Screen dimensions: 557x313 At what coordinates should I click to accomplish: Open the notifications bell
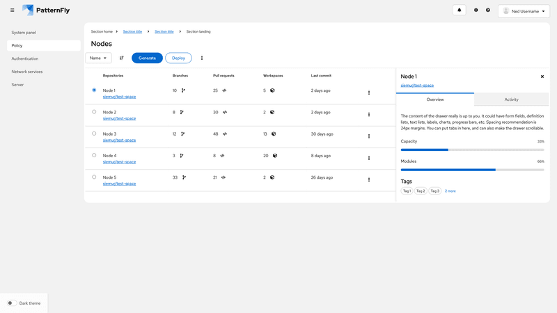(459, 10)
